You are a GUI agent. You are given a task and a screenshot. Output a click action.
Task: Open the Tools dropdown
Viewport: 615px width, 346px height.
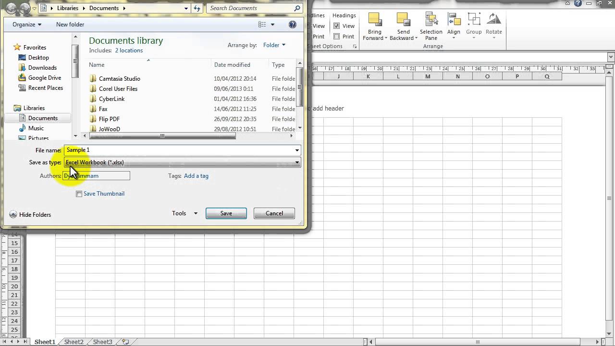(x=184, y=213)
